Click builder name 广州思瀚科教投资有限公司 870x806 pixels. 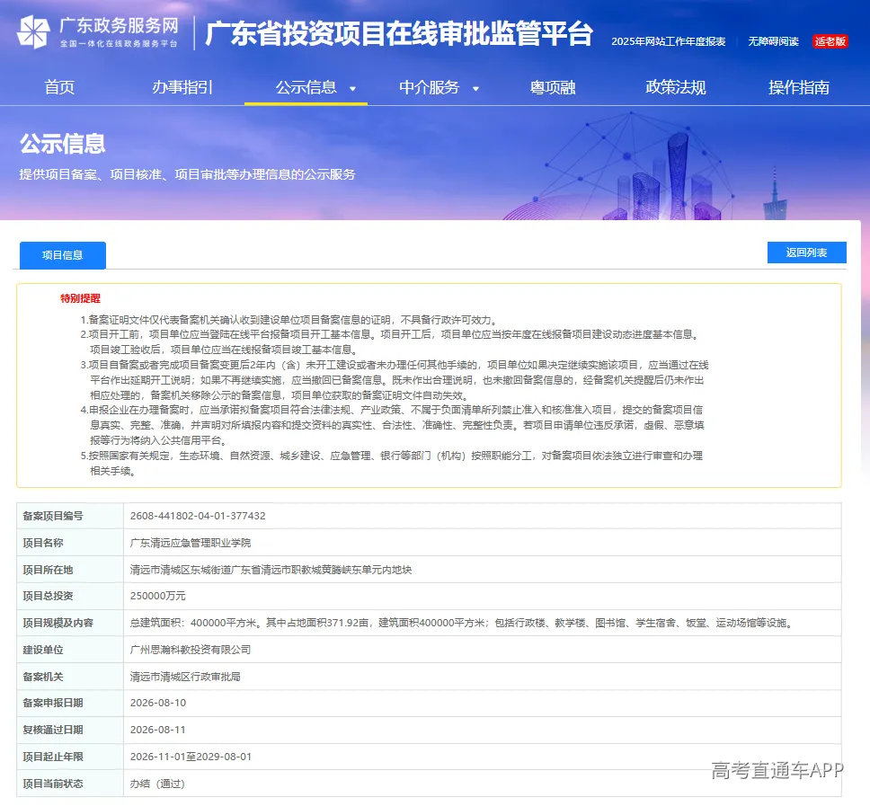pyautogui.click(x=191, y=650)
